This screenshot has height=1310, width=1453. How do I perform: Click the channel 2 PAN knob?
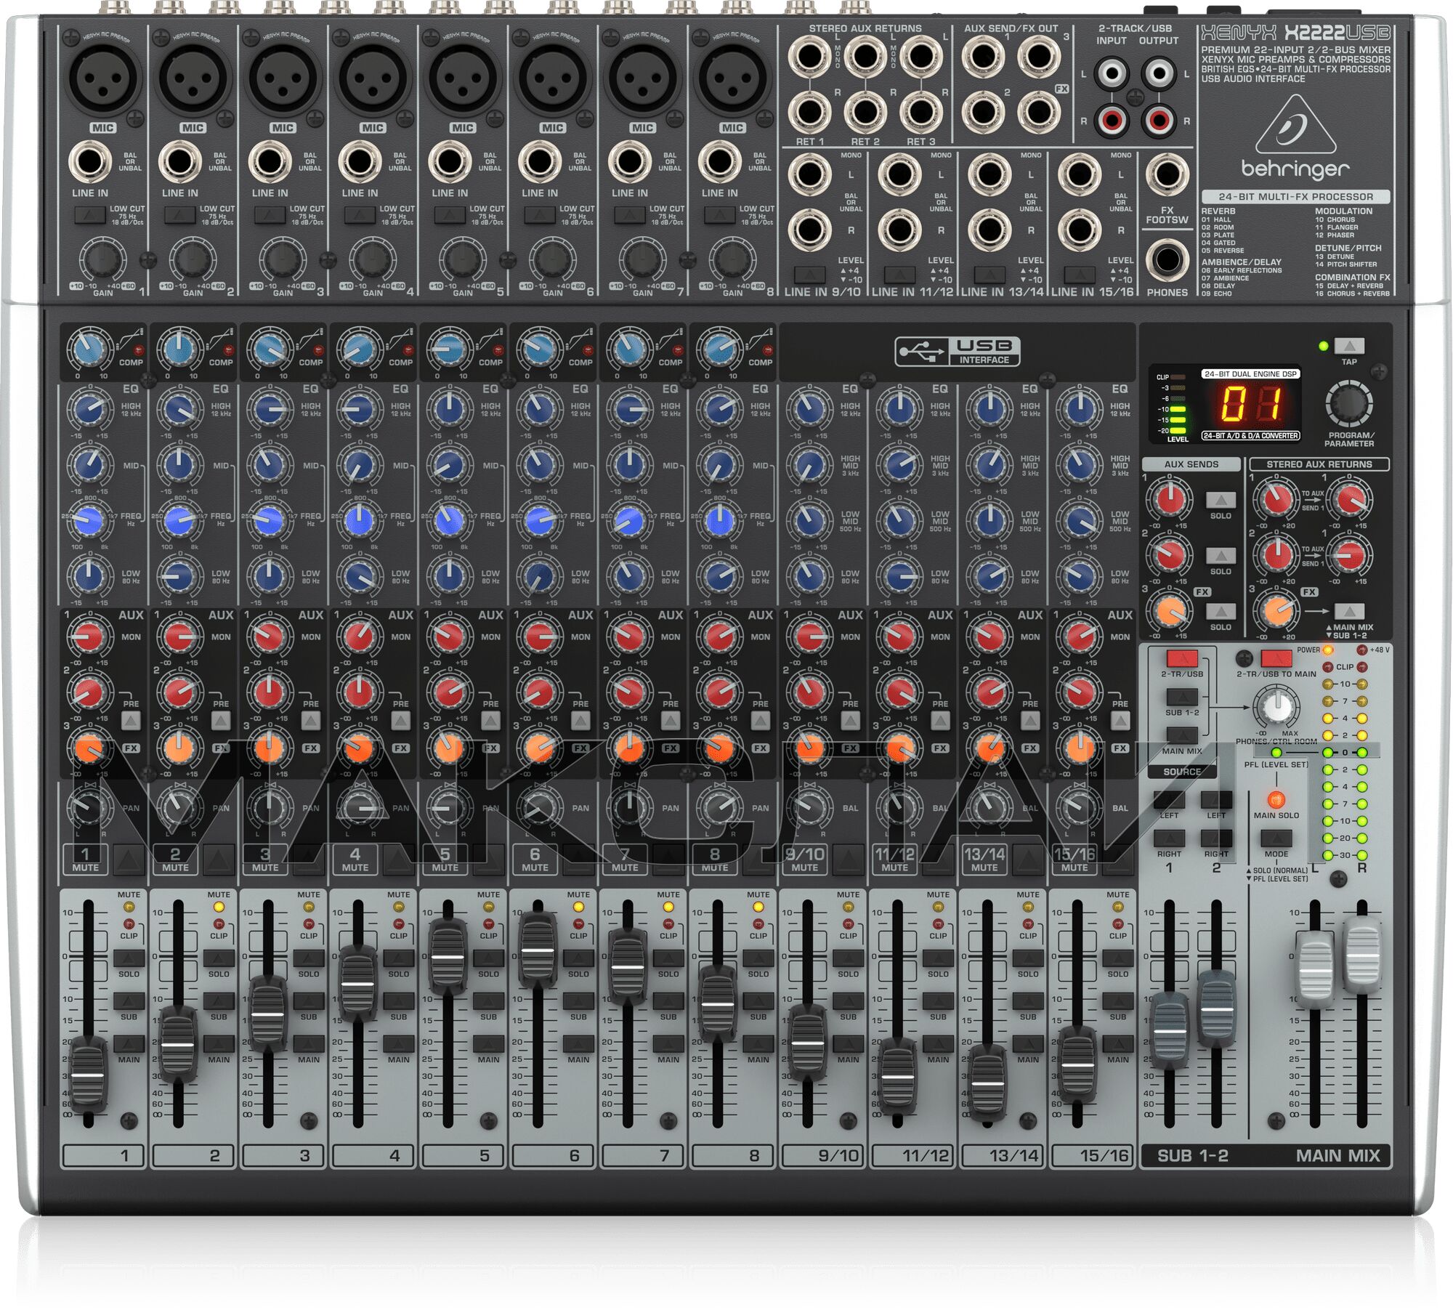(x=178, y=807)
